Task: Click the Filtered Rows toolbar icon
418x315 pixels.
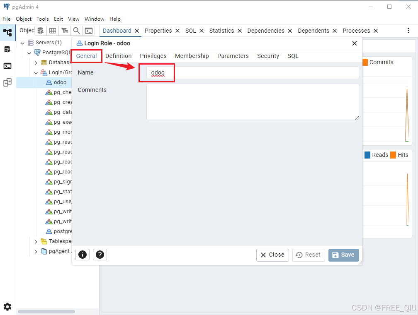Action: pos(65,31)
